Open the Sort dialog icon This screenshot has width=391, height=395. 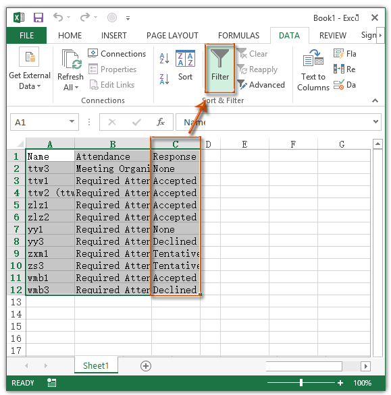point(185,59)
